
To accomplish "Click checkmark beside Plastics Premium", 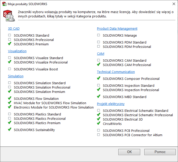I will (x=10, y=122).
